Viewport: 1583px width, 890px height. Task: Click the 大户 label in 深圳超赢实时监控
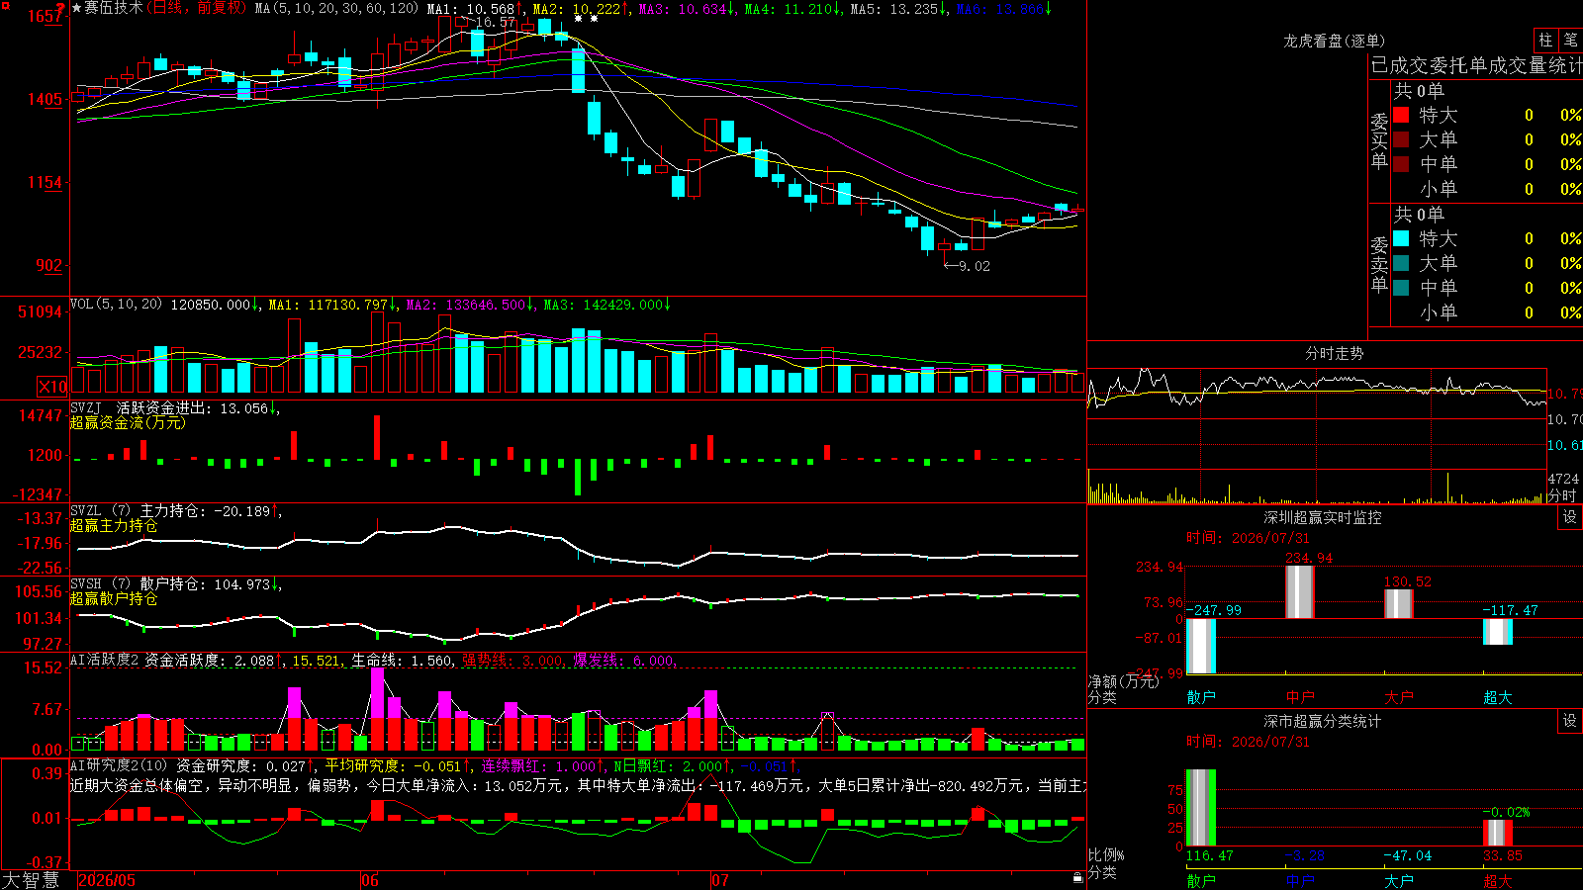pyautogui.click(x=1399, y=697)
